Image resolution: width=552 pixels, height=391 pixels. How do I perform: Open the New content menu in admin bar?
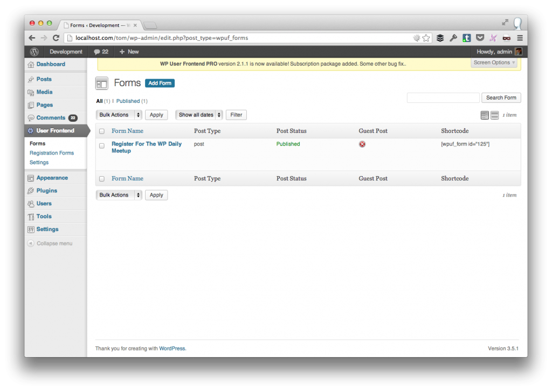pyautogui.click(x=129, y=52)
